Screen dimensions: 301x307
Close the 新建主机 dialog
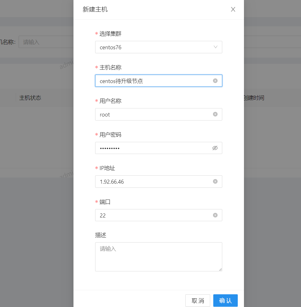233,10
